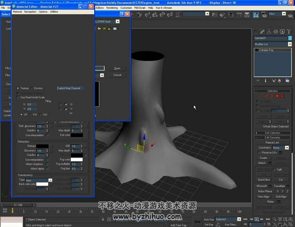This screenshot has width=295, height=227.
Task: Collapse the Edit Geometry rollout
Action: point(272,137)
